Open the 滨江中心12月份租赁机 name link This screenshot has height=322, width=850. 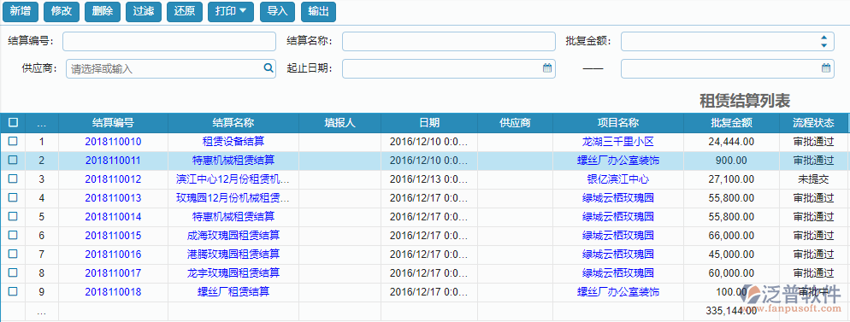[x=233, y=179]
